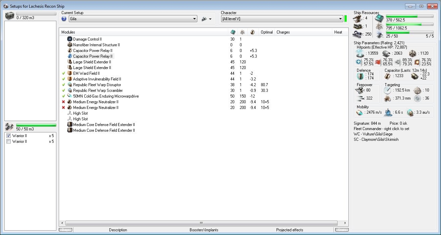Click the armor hitpoints icon showing 2063
Image resolution: width=441 pixels, height=235 pixels.
click(x=386, y=53)
